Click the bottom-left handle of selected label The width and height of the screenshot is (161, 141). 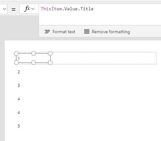[x=16, y=63]
